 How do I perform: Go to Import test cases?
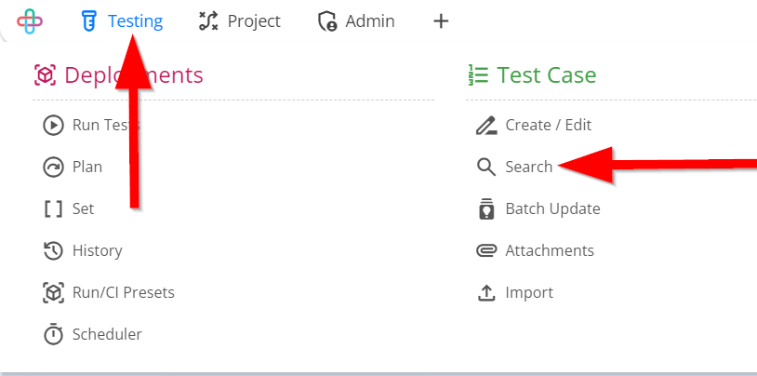coord(529,292)
